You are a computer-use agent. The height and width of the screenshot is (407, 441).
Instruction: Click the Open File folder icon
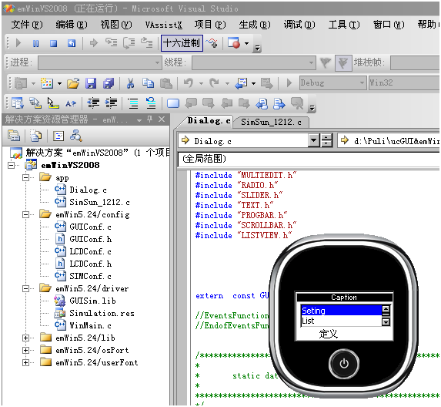73,83
